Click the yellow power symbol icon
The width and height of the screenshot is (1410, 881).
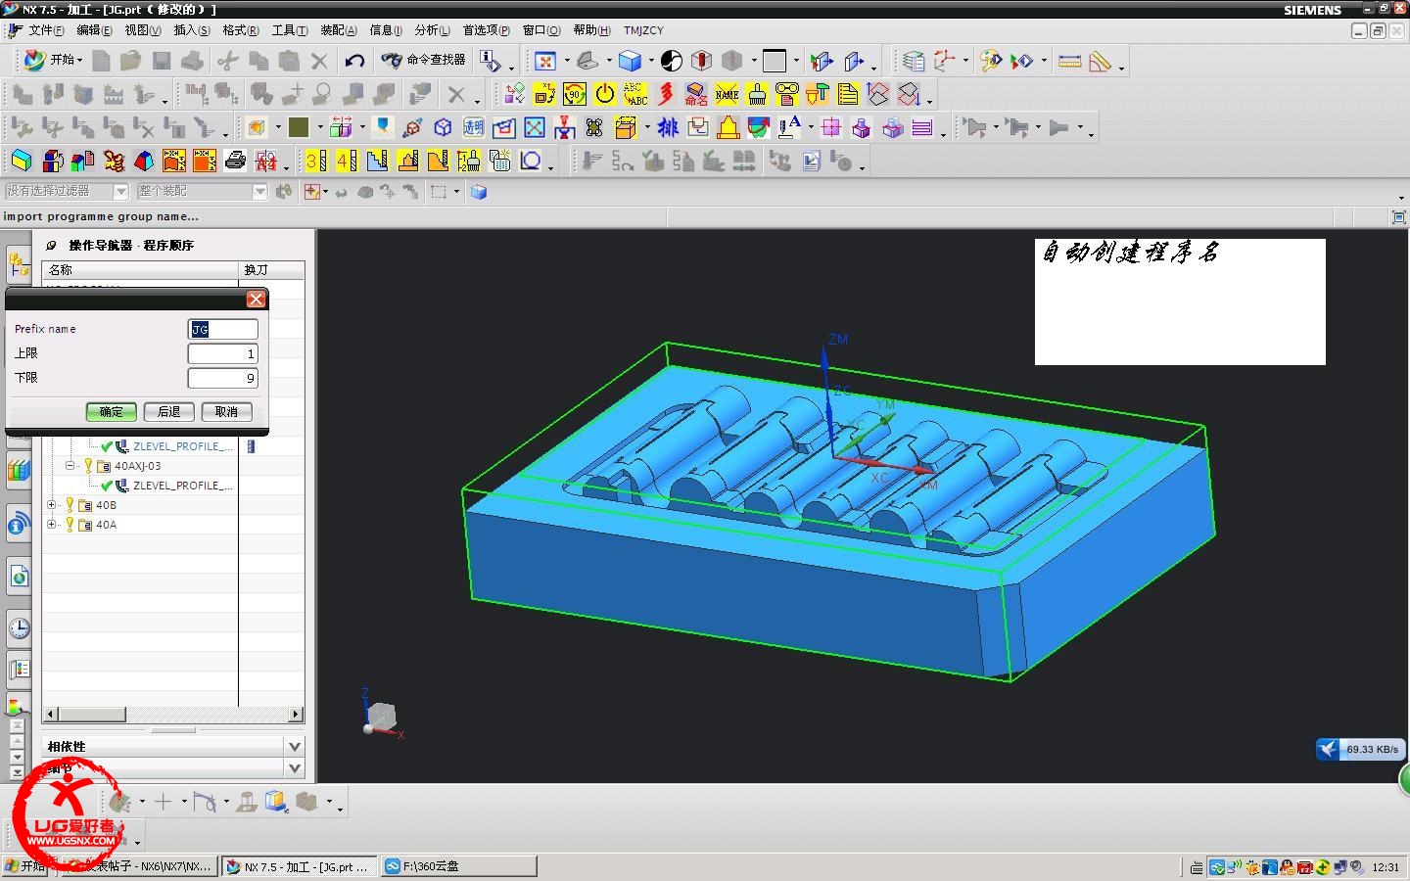[x=605, y=94]
